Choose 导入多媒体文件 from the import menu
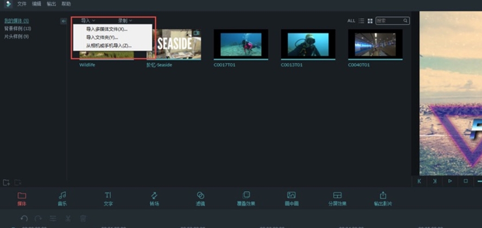The height and width of the screenshot is (228, 482). (106, 29)
